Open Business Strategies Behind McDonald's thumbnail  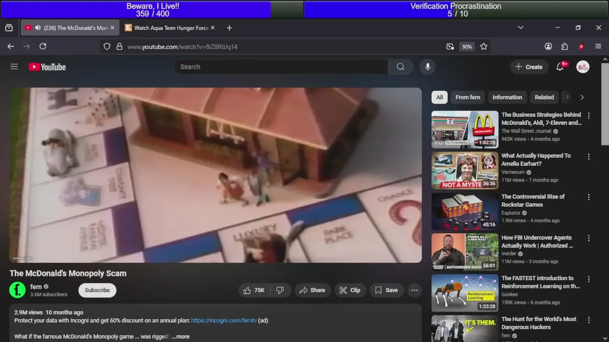point(465,130)
